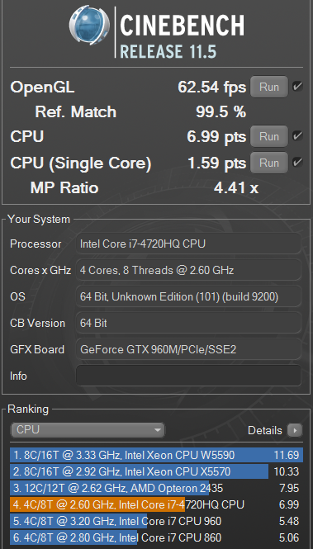Click the Info text field
Image resolution: width=313 pixels, height=549 pixels.
(x=188, y=376)
